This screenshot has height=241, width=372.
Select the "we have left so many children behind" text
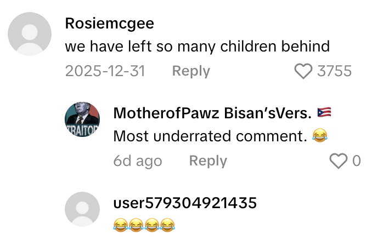197,47
